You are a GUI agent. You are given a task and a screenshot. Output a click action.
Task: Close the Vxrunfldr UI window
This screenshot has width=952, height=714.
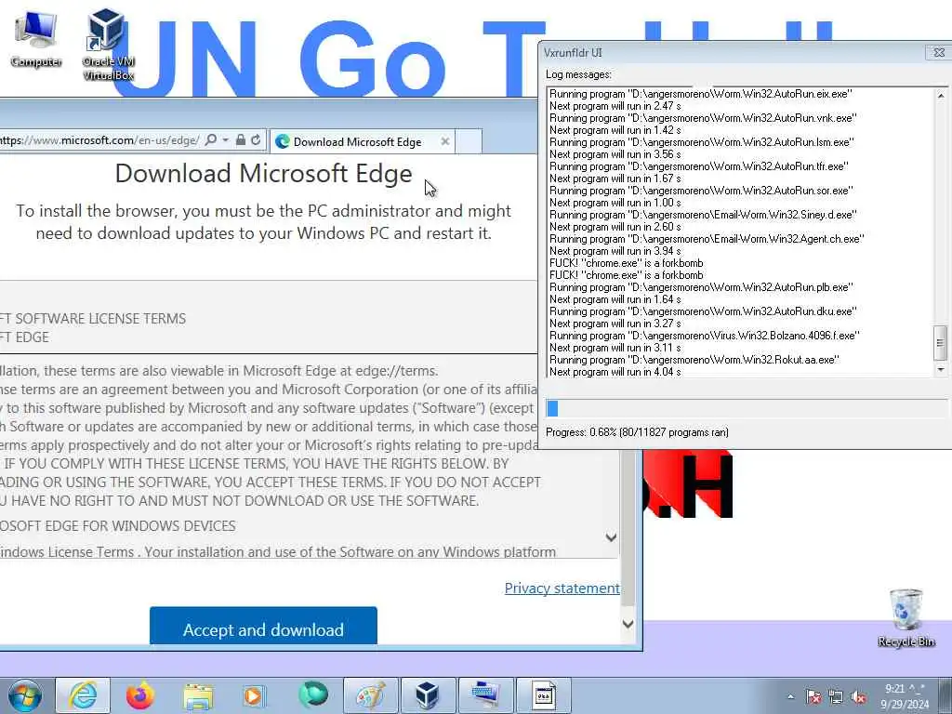(x=939, y=53)
